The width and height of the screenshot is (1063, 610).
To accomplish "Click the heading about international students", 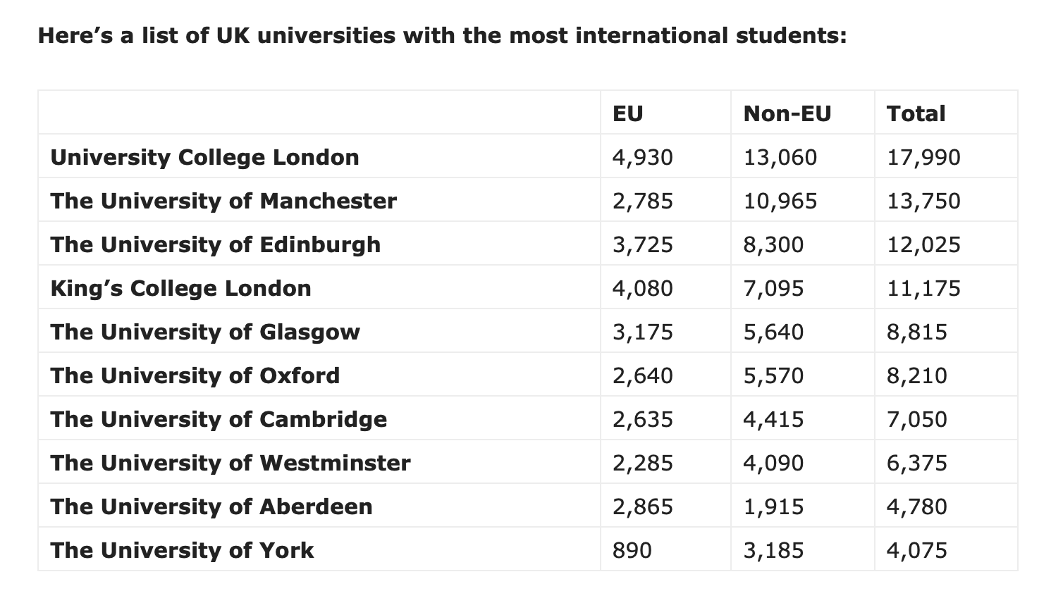I will pos(443,35).
